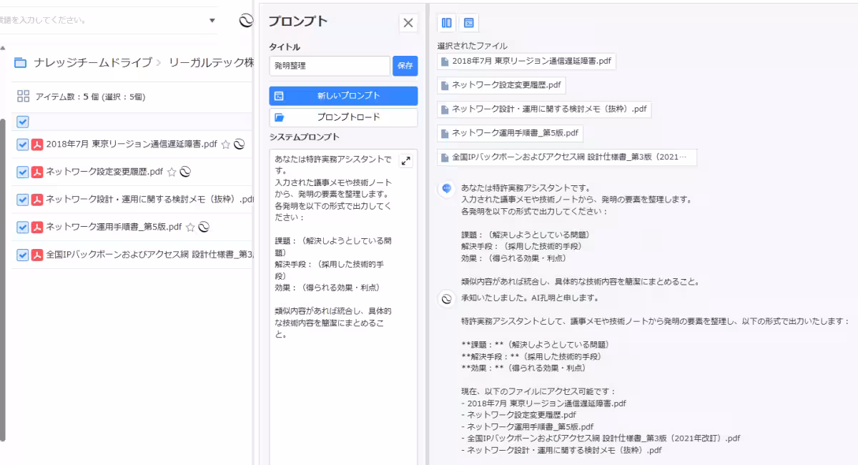Click the blue folder icon in the breadcrumb
858x465 pixels.
click(20, 63)
